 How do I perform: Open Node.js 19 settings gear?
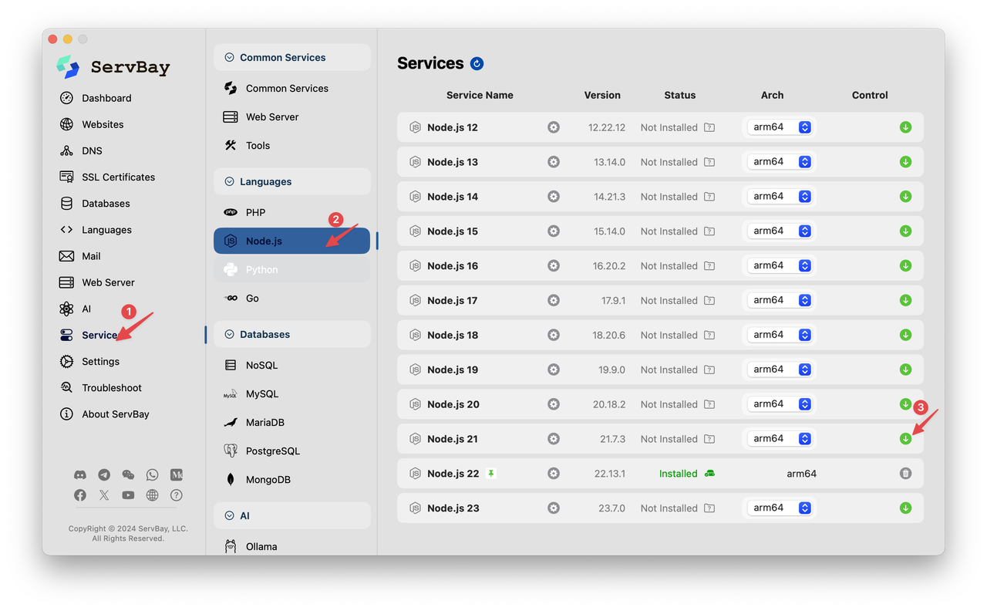coord(553,370)
